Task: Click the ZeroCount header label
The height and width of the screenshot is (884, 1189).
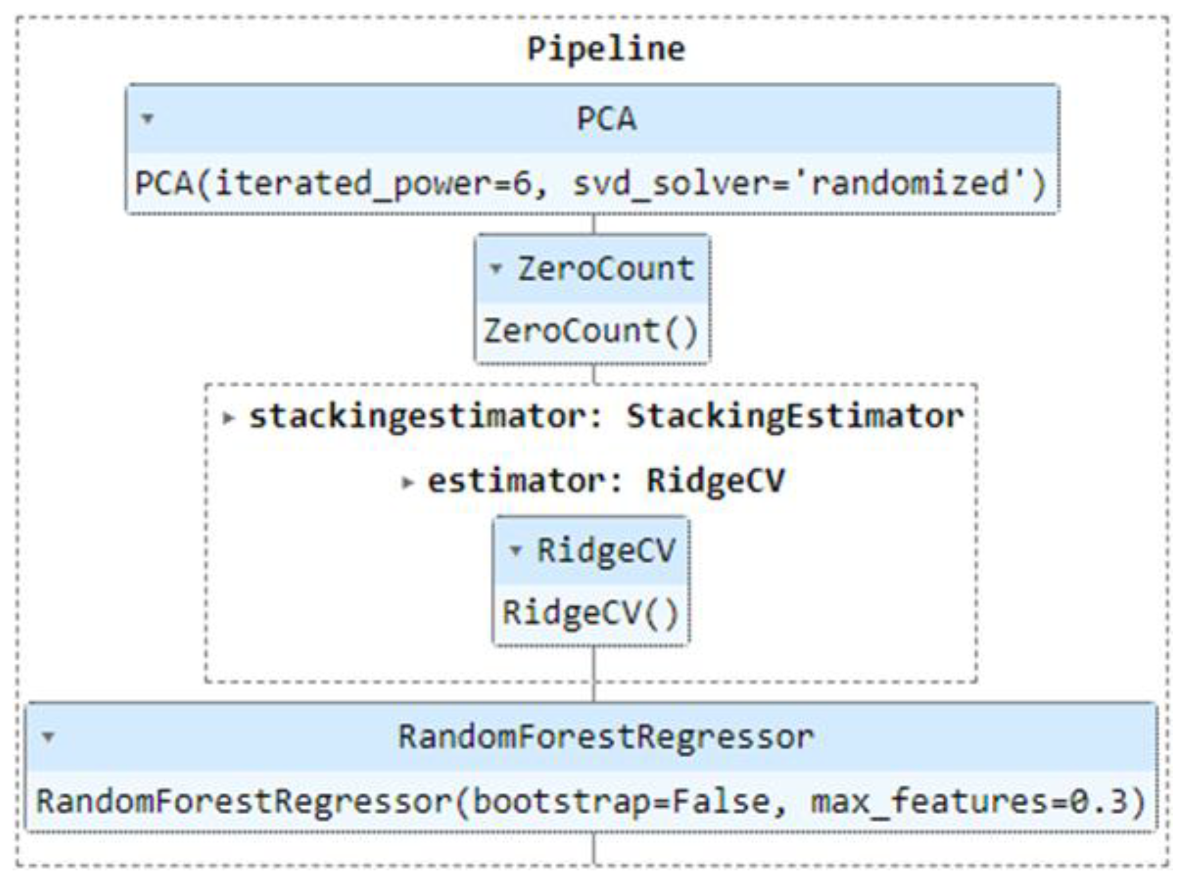Action: point(606,269)
